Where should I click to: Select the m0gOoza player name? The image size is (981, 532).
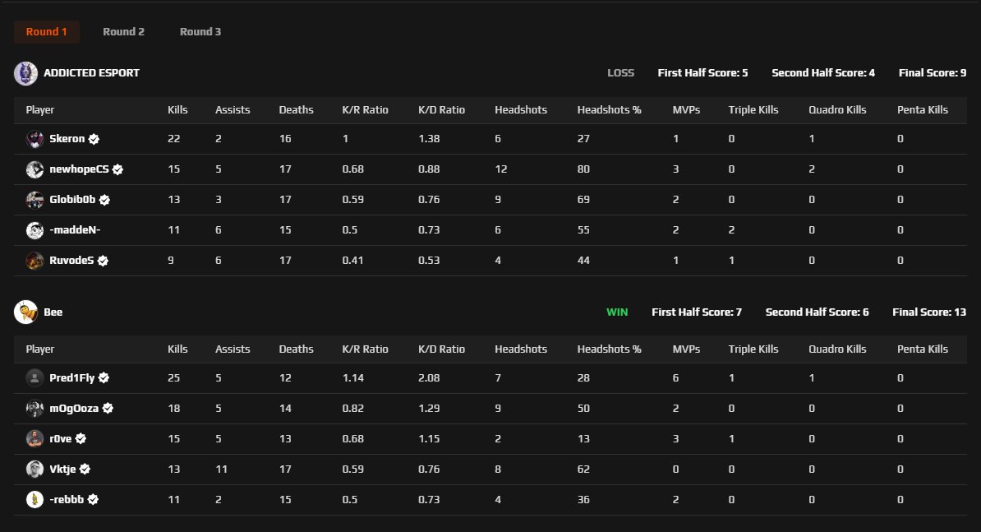point(74,409)
